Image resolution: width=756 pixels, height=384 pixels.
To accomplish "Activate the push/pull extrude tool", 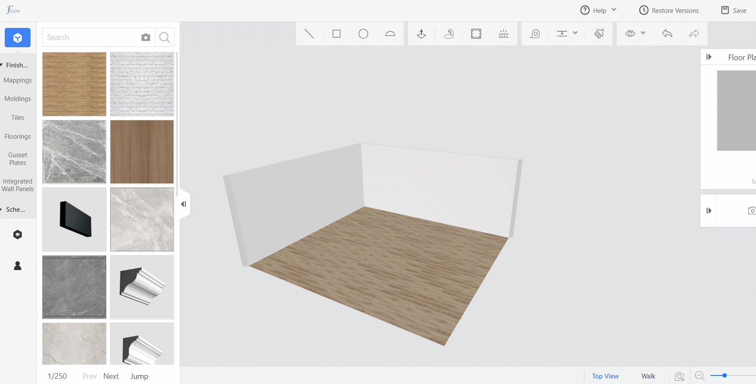I will coord(421,34).
